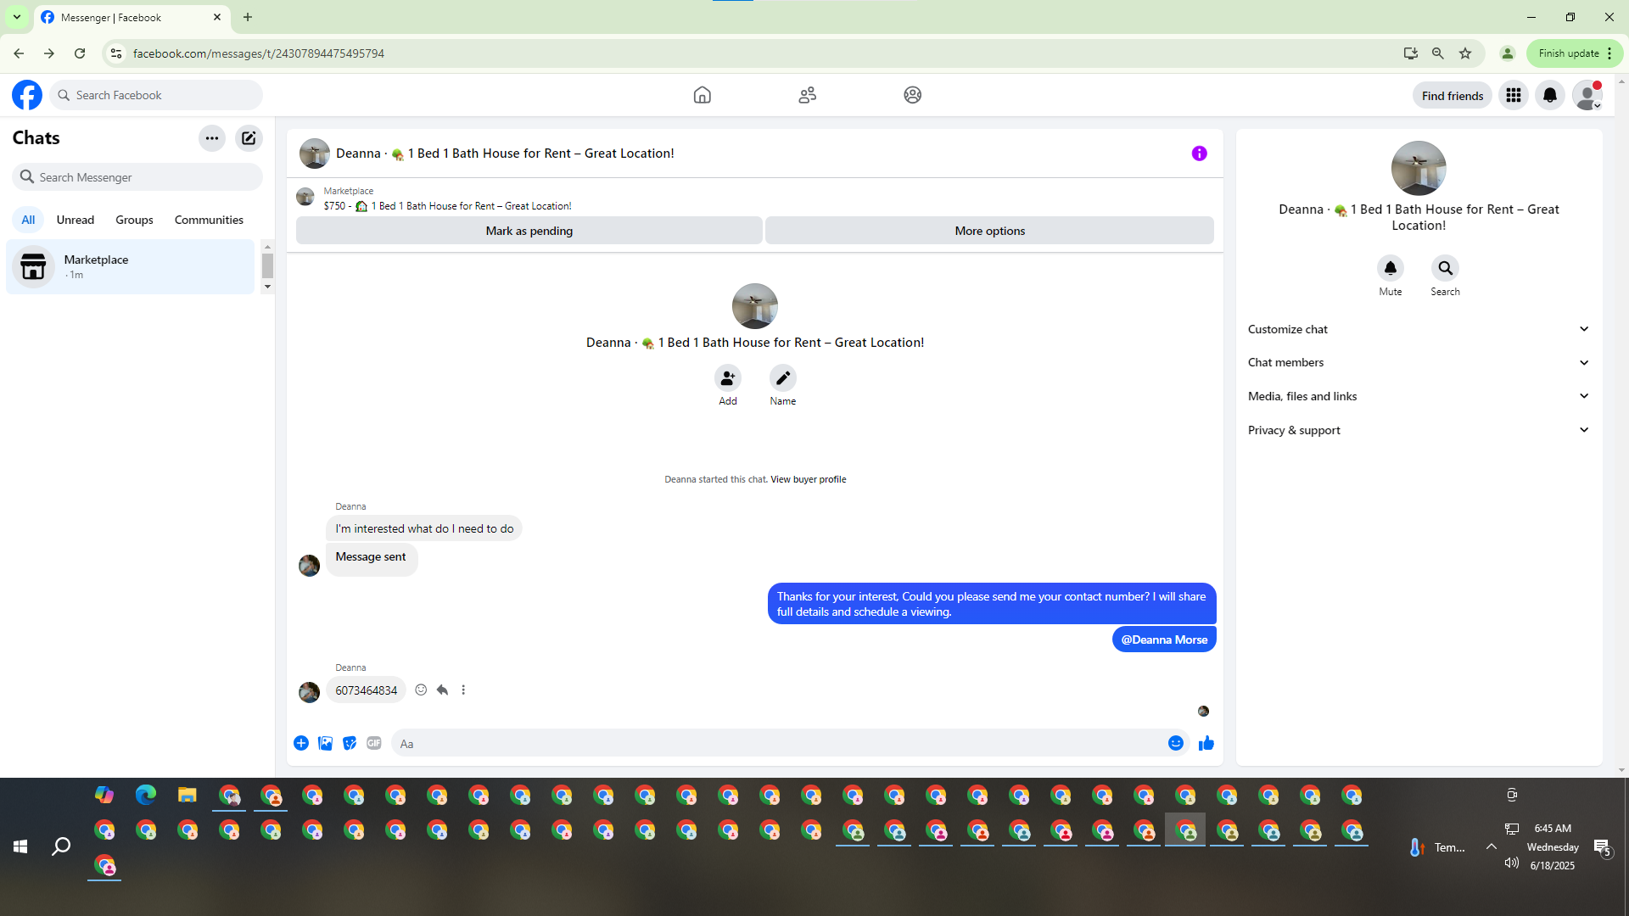1629x916 pixels.
Task: Open the Chrome tab search dropdown
Action: click(17, 17)
